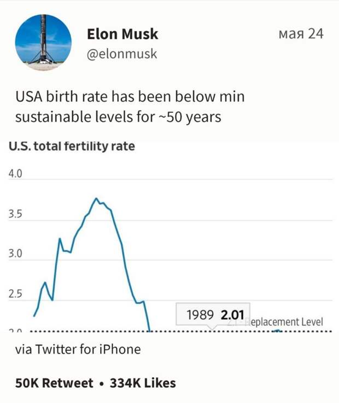Click where the line crosses replacement level
The width and height of the screenshot is (339, 403).
(x=150, y=331)
